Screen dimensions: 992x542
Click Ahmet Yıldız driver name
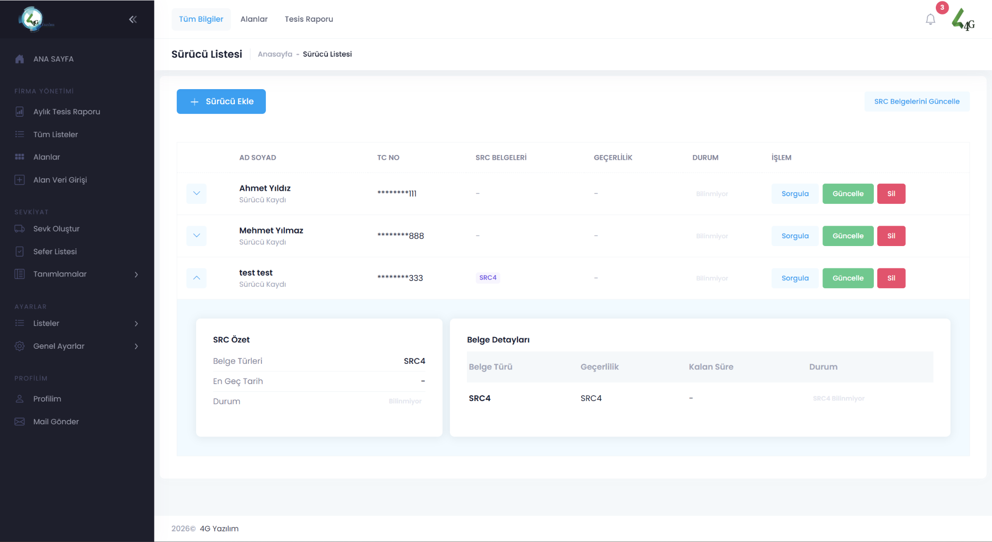(x=265, y=188)
